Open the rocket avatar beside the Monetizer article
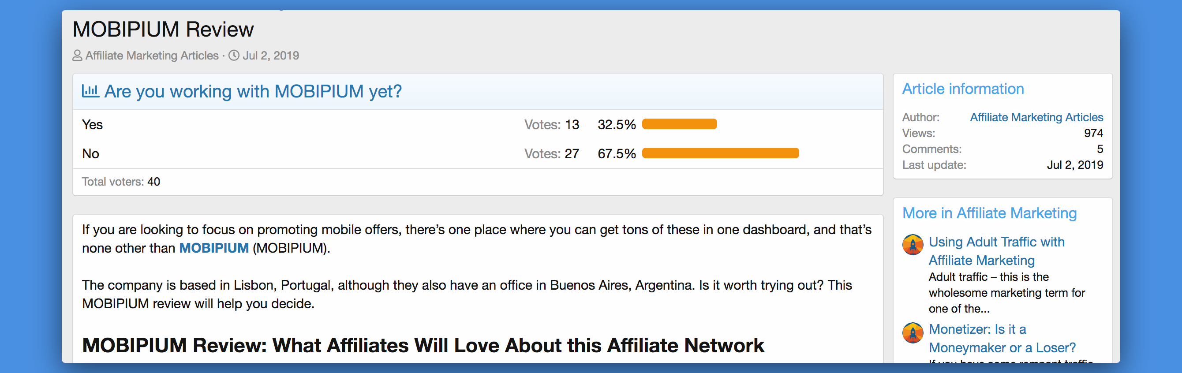Screen dimensions: 1182x373 913,332
